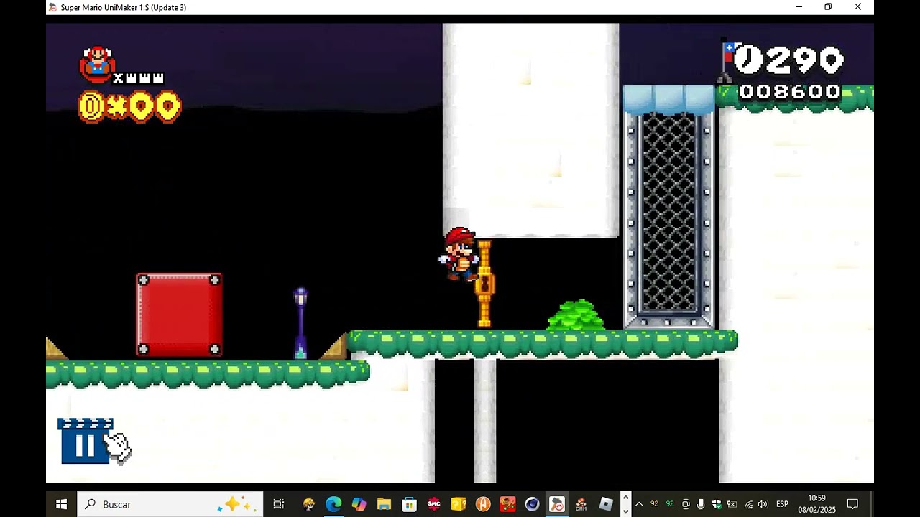The height and width of the screenshot is (517, 920).
Task: Open the red Mario sprite taskbar app
Action: point(507,504)
